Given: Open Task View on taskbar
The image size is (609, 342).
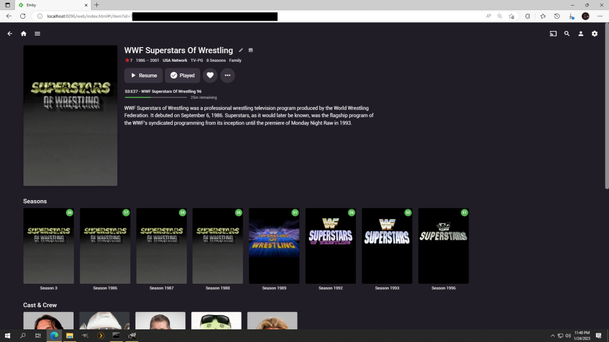Looking at the screenshot, I should (38, 335).
